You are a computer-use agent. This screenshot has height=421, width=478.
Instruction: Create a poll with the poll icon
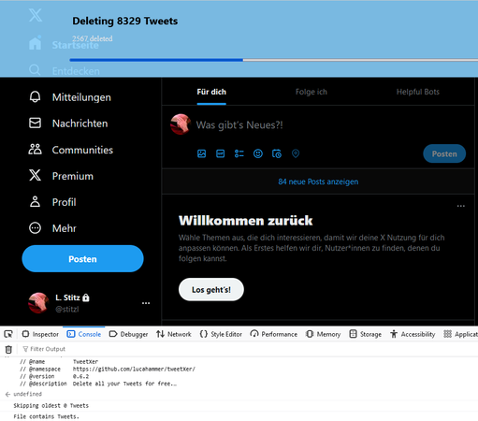tap(239, 153)
